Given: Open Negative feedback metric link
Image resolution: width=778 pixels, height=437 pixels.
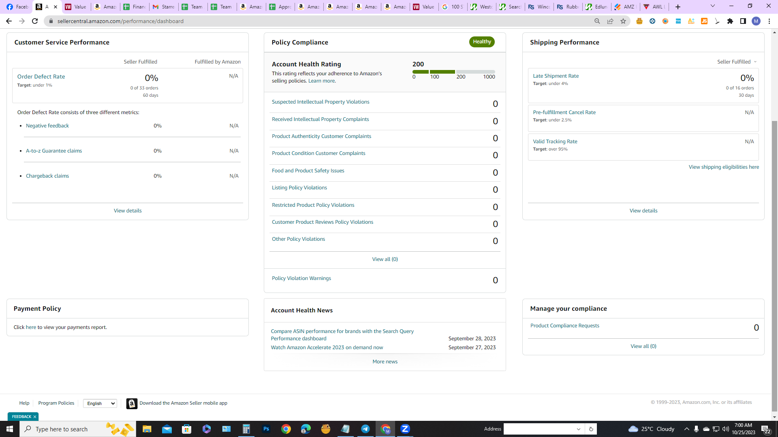Looking at the screenshot, I should [x=47, y=126].
